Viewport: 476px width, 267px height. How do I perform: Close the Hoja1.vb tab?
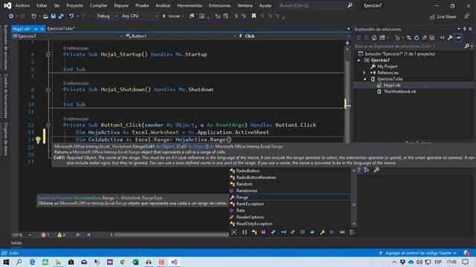(42, 29)
